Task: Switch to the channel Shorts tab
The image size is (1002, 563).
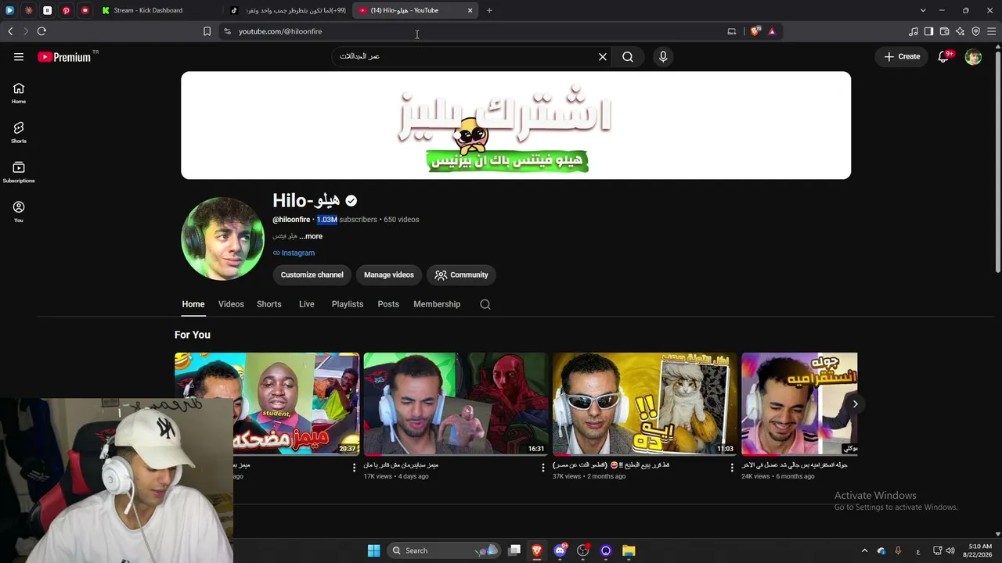Action: pyautogui.click(x=269, y=304)
